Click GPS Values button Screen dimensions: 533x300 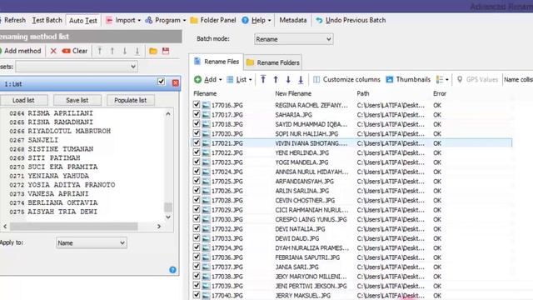[x=477, y=80]
